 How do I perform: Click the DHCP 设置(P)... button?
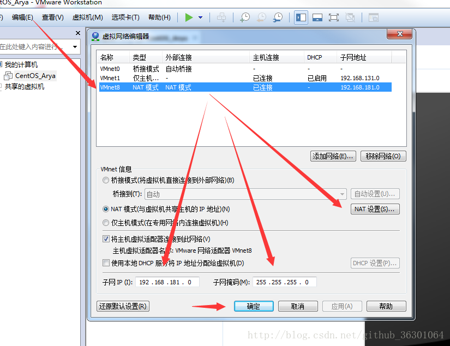pyautogui.click(x=375, y=263)
